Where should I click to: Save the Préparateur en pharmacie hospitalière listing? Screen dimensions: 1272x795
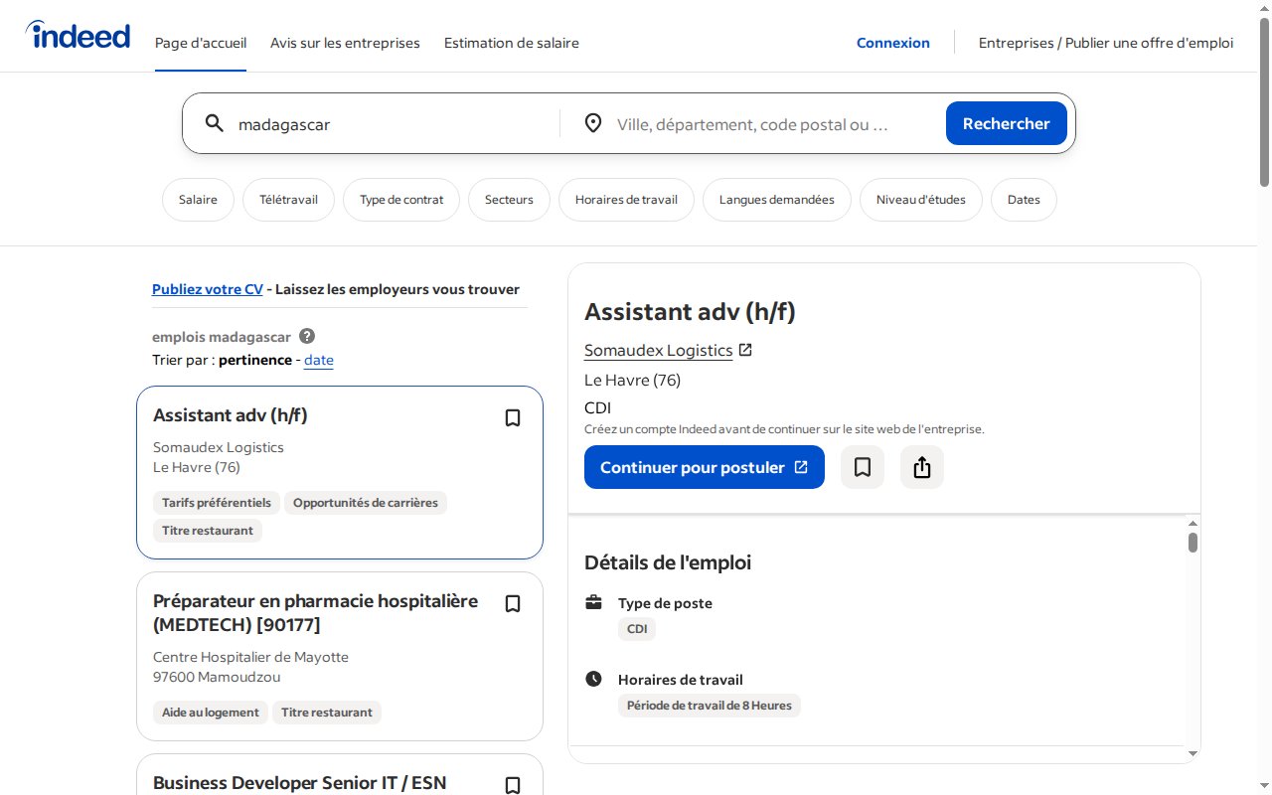point(513,604)
